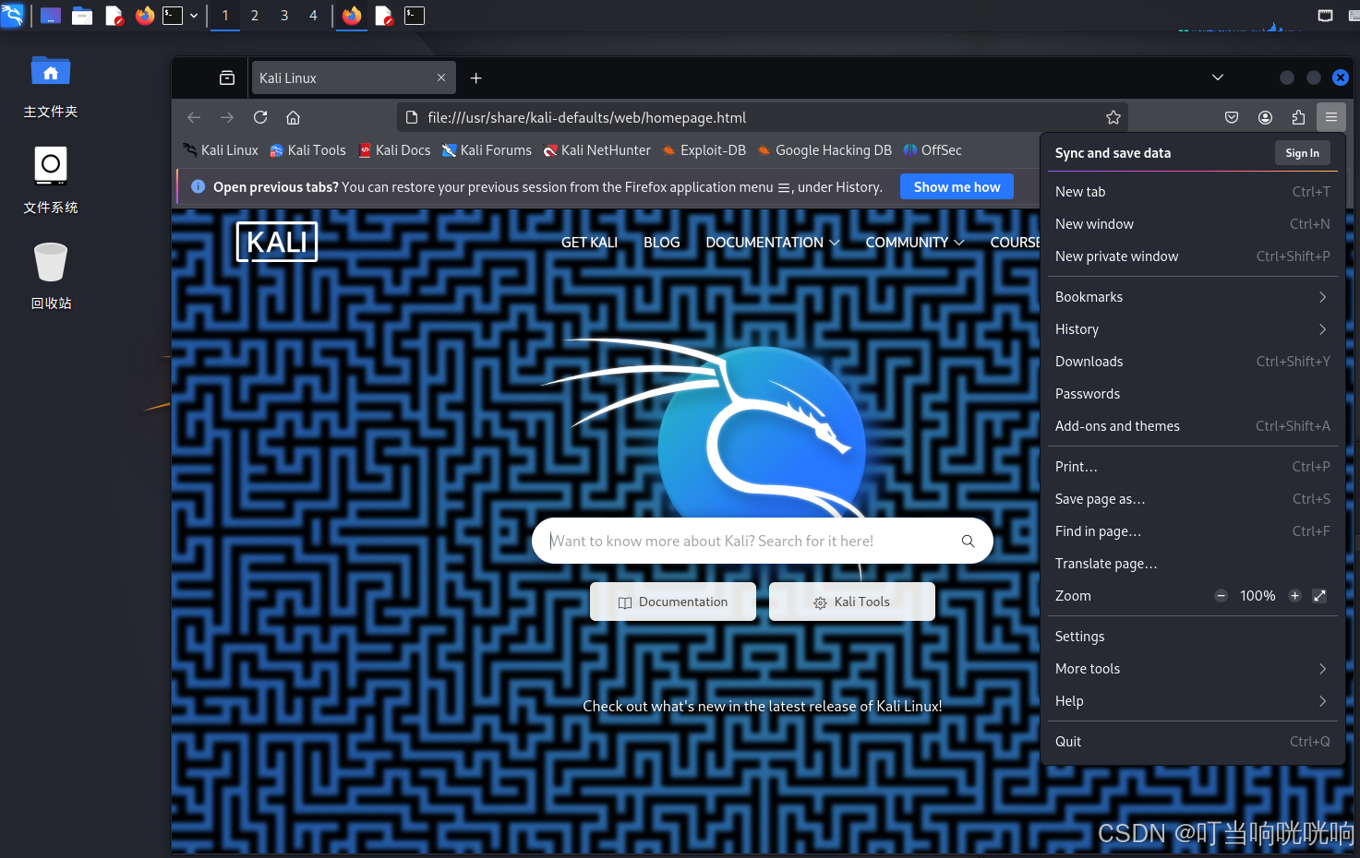
Task: Expand the More tools submenu
Action: 1193,669
